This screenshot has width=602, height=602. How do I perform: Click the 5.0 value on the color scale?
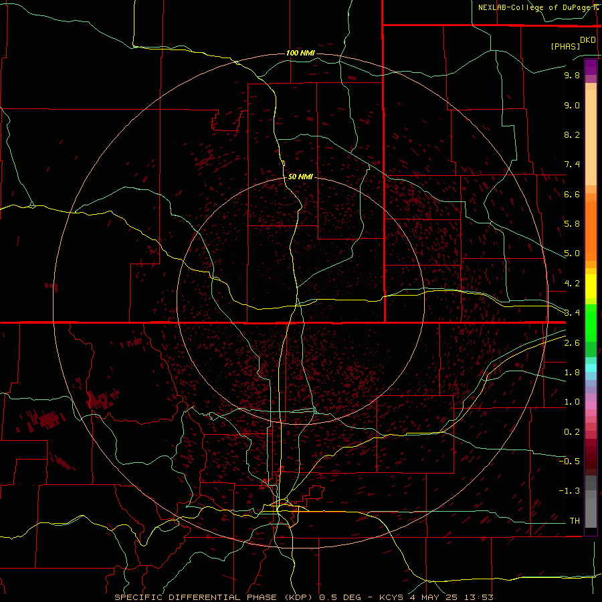[x=572, y=254]
